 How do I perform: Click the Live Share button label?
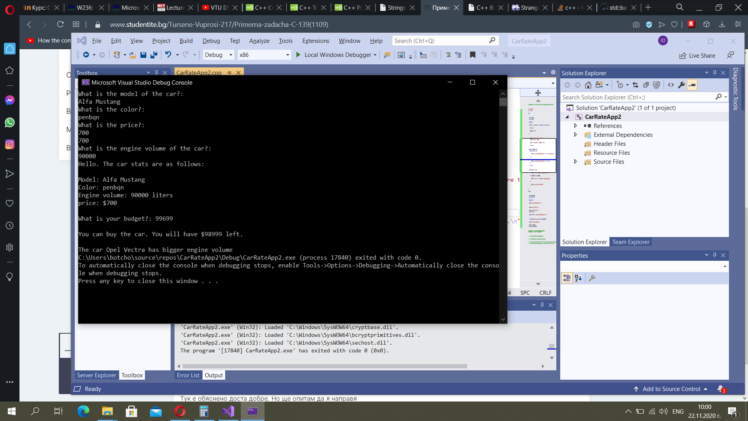click(x=702, y=56)
